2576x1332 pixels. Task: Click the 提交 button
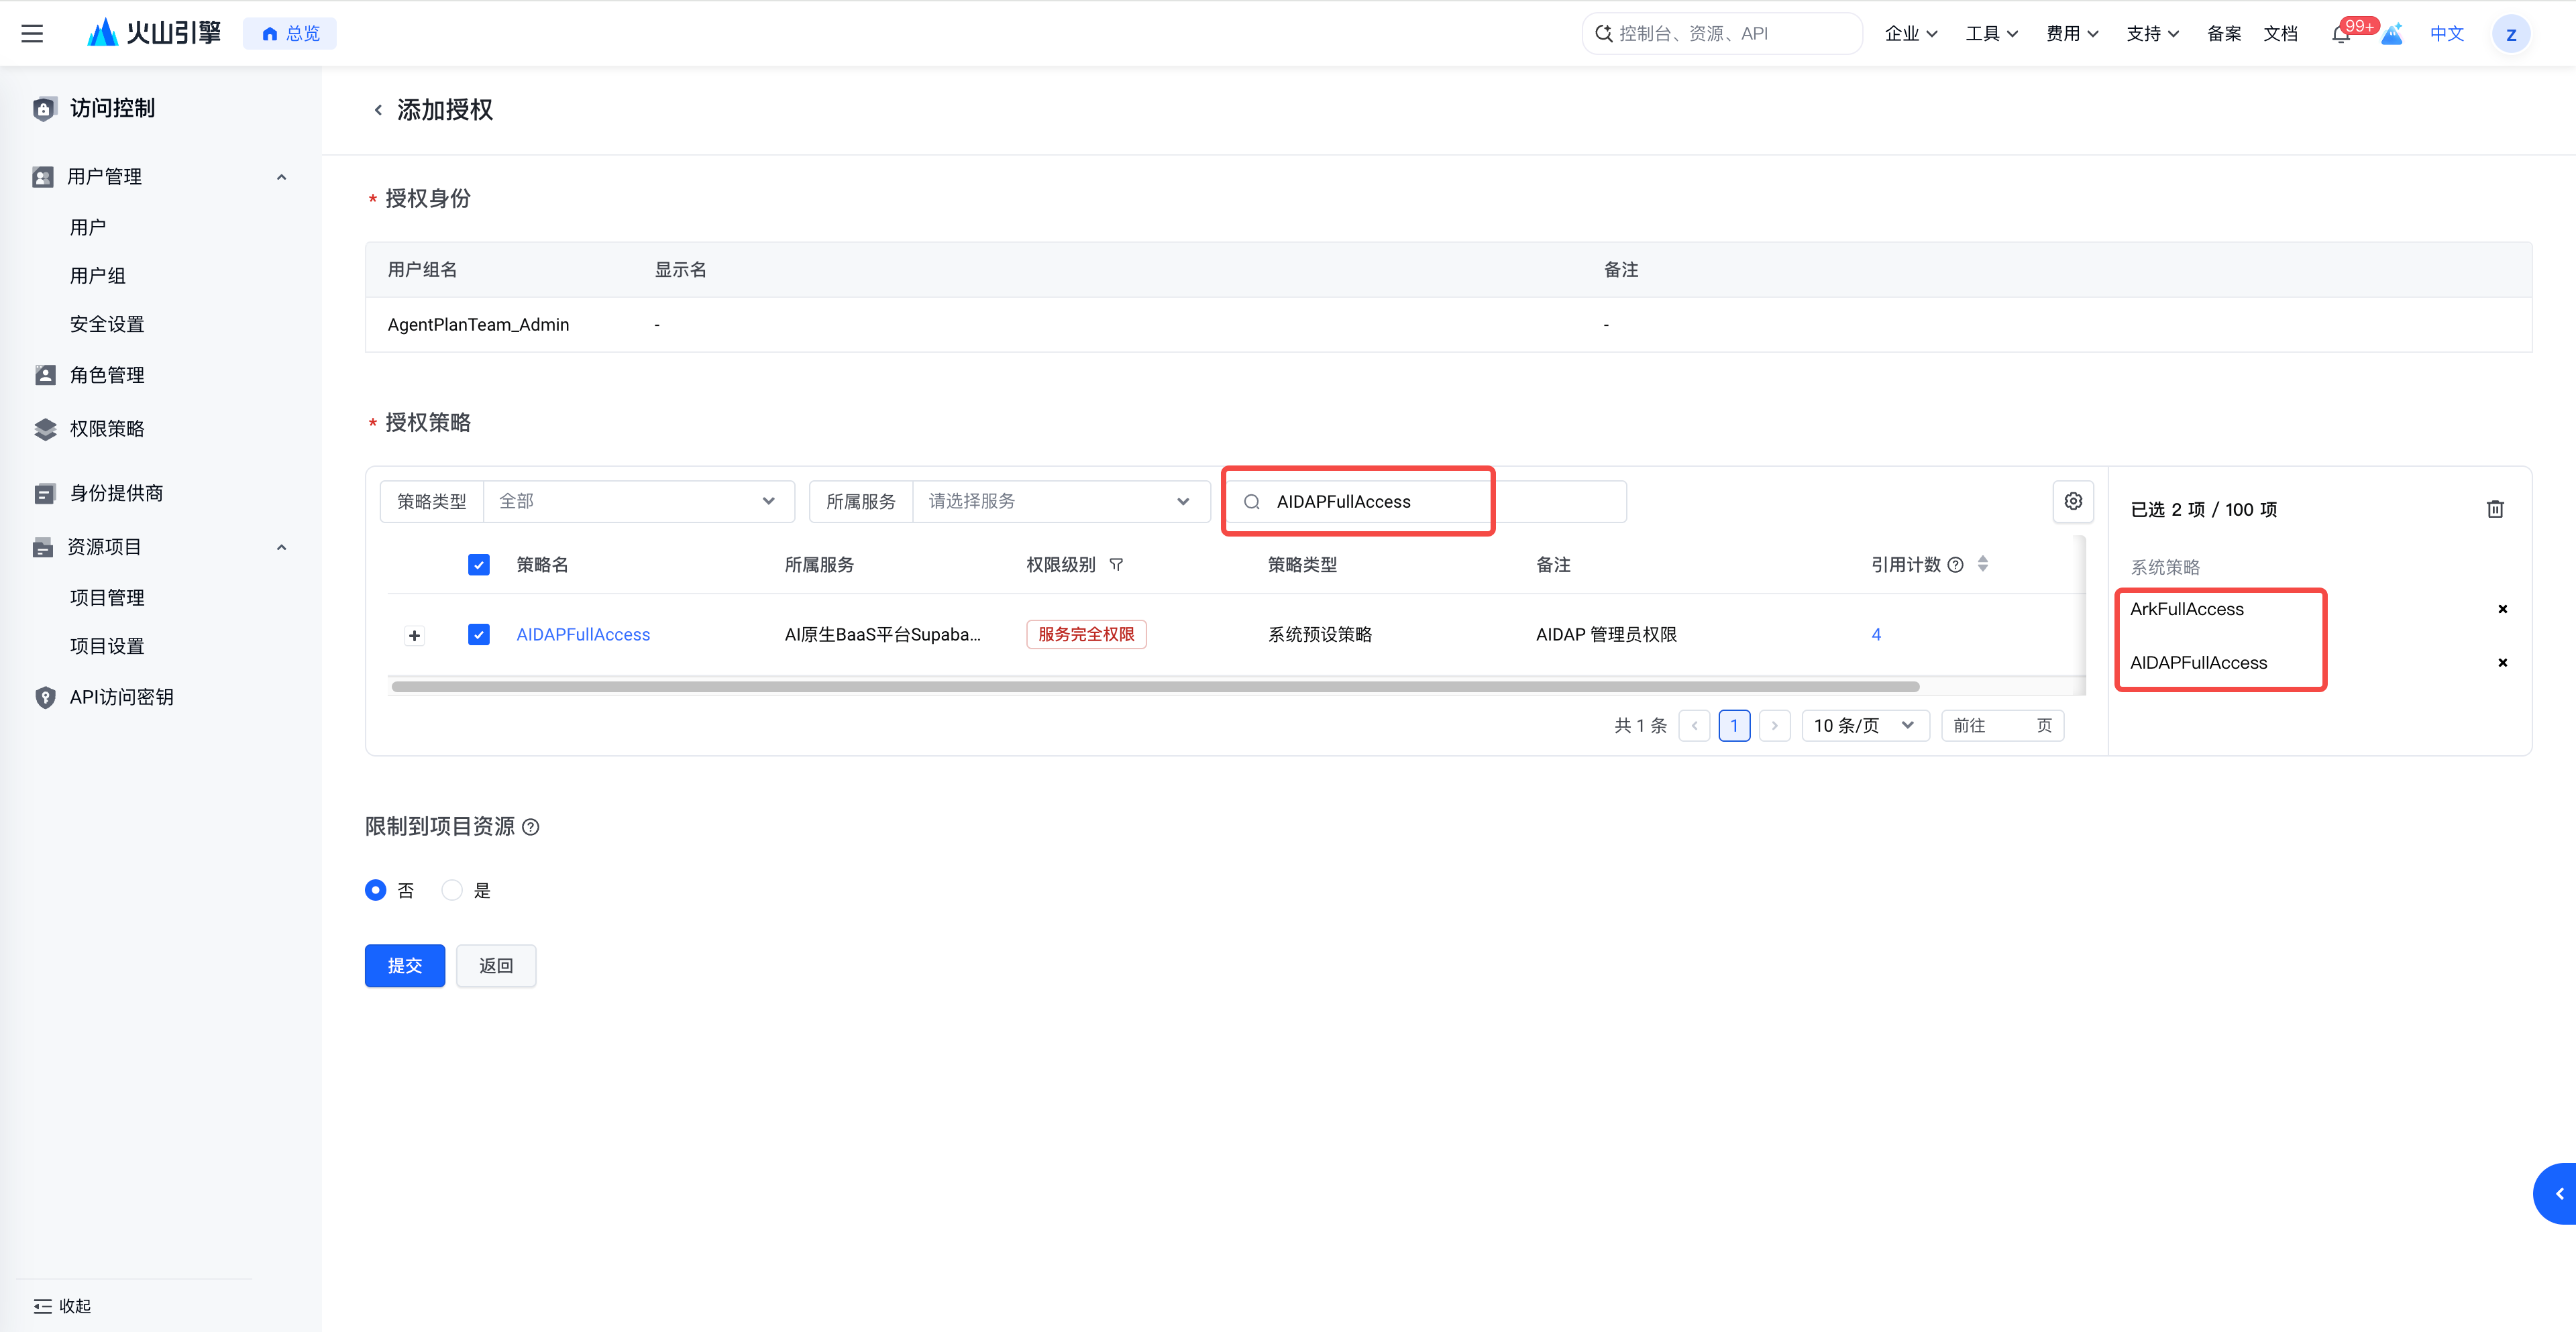[405, 965]
